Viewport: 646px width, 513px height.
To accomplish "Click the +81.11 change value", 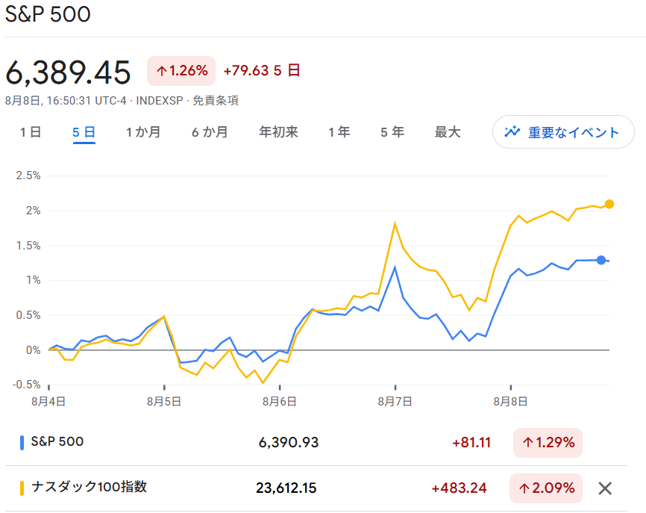I will click(x=471, y=443).
